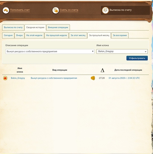Image resolution: width=153 pixels, height=154 pixels.
Task: Click the Имя клона filter label
Action: [102, 45]
